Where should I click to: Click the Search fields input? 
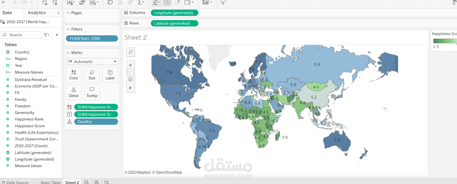click(21, 35)
